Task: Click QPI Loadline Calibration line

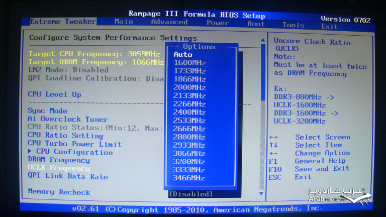Action: coord(96,78)
